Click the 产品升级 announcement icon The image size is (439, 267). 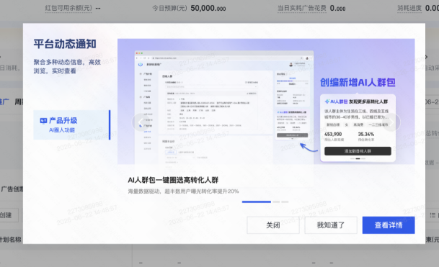pos(43,121)
